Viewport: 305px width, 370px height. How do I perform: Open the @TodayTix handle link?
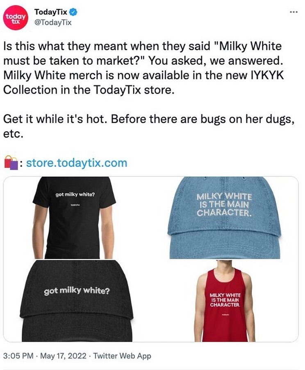tap(53, 23)
